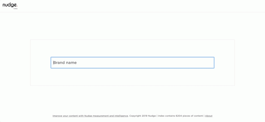Click blank page area below search card

[132, 100]
